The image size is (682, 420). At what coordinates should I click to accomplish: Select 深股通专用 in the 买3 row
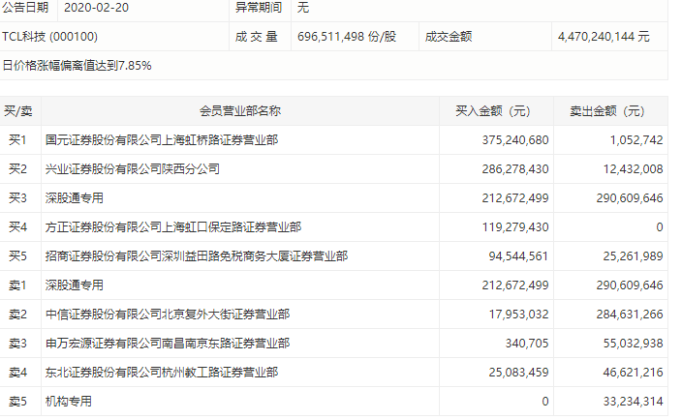(75, 198)
